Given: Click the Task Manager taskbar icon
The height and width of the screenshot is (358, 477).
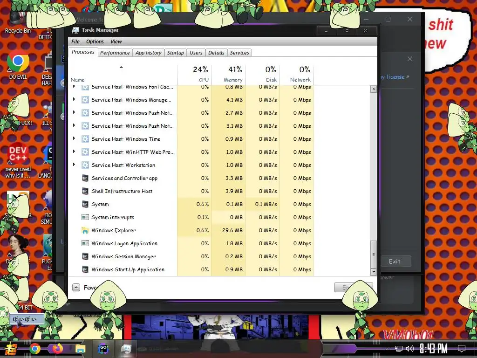Looking at the screenshot, I should 126,349.
